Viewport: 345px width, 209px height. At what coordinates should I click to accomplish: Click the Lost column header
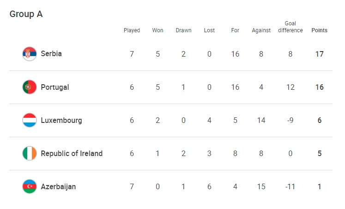pyautogui.click(x=209, y=30)
